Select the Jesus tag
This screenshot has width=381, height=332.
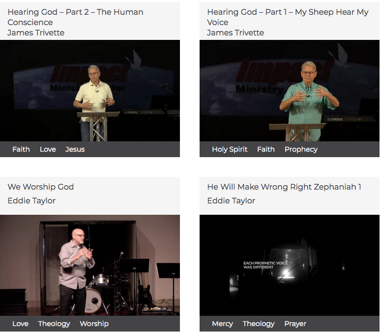75,149
